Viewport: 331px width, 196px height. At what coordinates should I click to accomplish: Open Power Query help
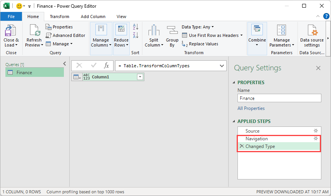[326, 16]
